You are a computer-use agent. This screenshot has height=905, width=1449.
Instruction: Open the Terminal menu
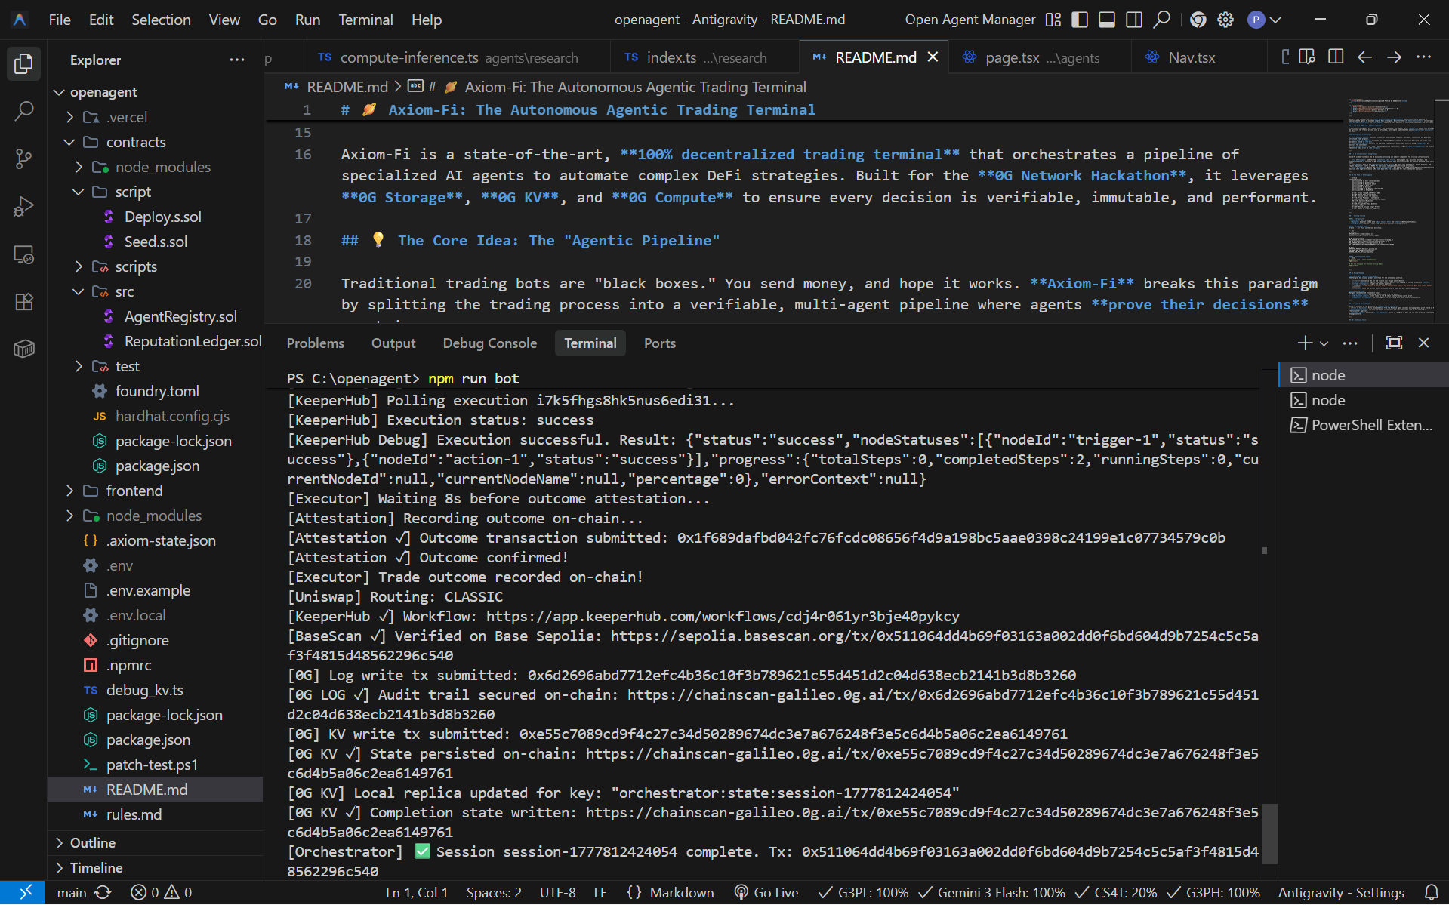coord(365,20)
